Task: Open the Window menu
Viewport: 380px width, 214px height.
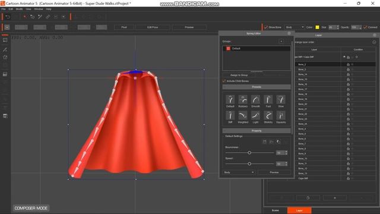Action: click(x=38, y=9)
